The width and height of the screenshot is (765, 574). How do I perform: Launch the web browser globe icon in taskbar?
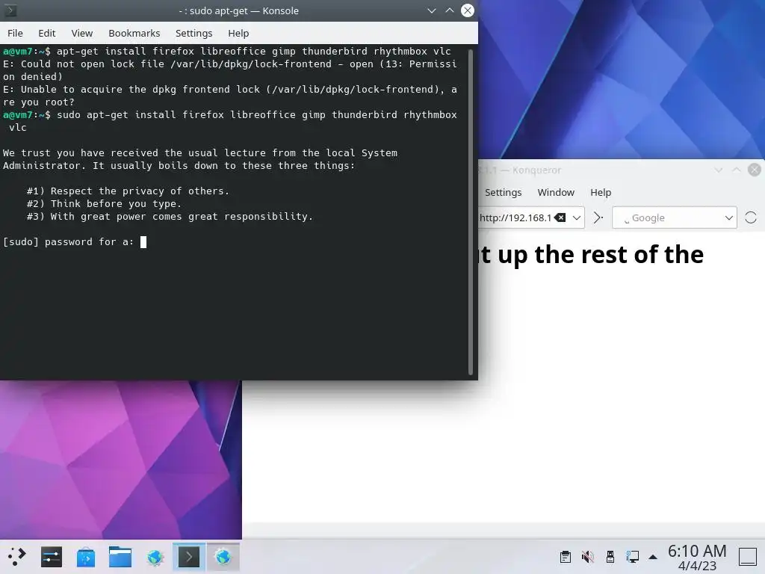pyautogui.click(x=155, y=557)
